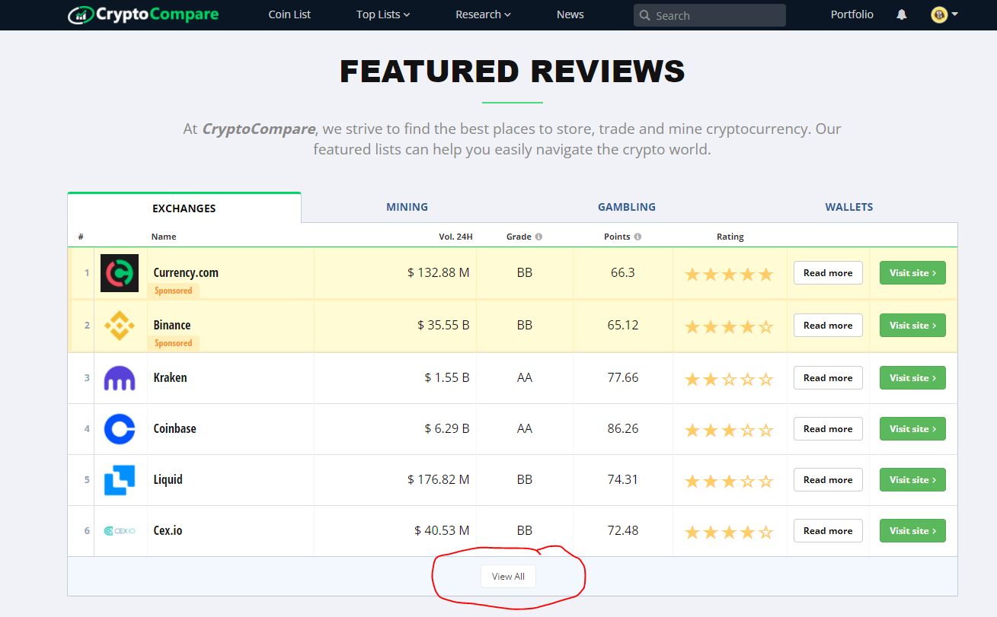
Task: Expand the Top Lists dropdown
Action: tap(383, 14)
